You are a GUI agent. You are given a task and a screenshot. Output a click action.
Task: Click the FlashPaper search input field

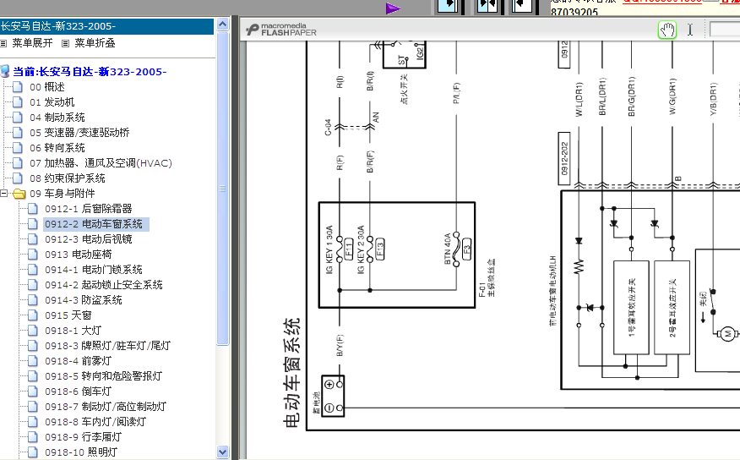pos(725,30)
